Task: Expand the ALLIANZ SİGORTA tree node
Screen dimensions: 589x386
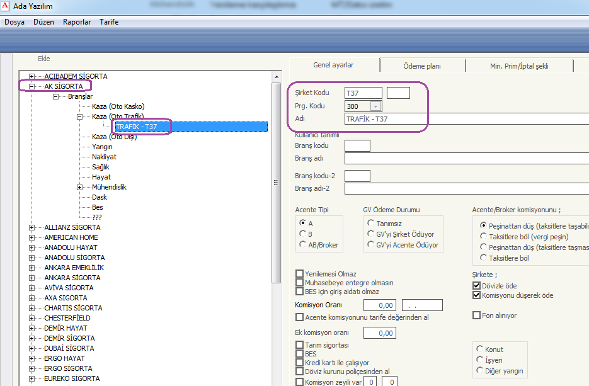Action: click(x=32, y=227)
